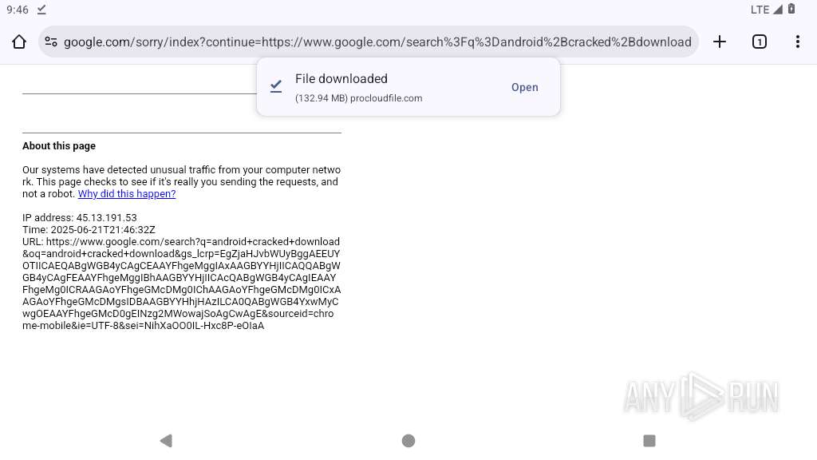Screen dimensions: 817x460
Task: Tap the 'File downloaded' notification title
Action: [341, 79]
